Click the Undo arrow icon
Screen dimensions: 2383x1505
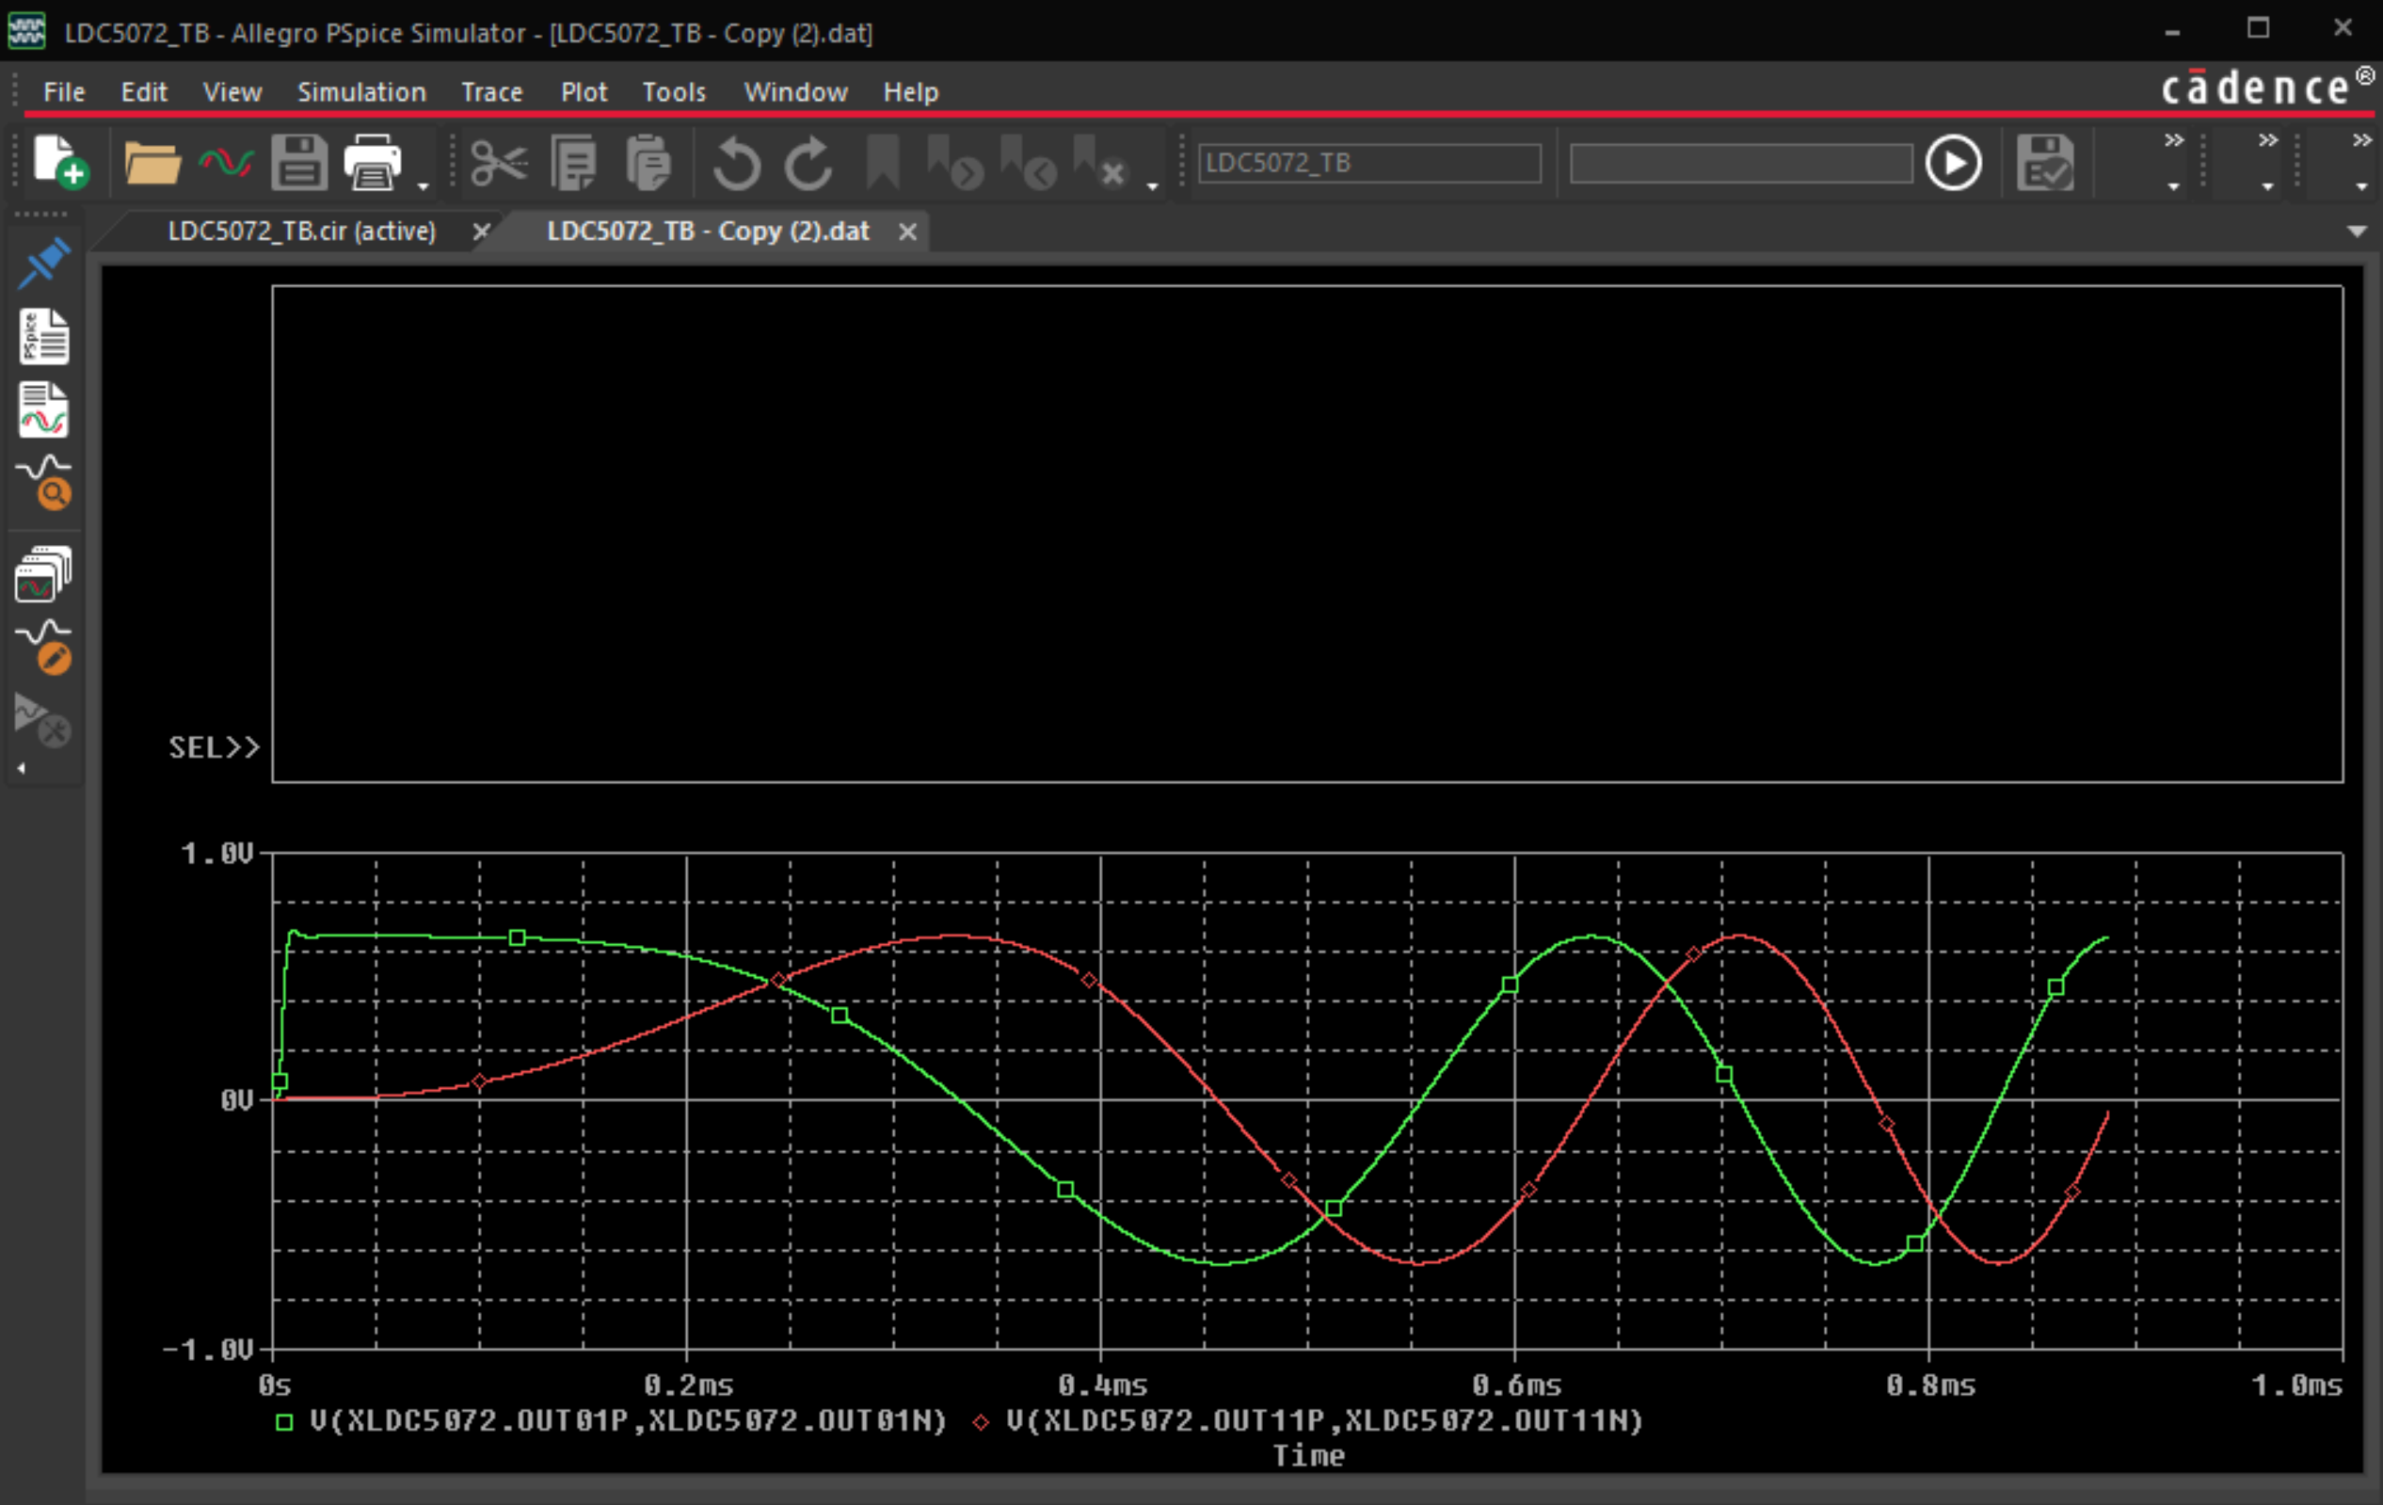[736, 162]
